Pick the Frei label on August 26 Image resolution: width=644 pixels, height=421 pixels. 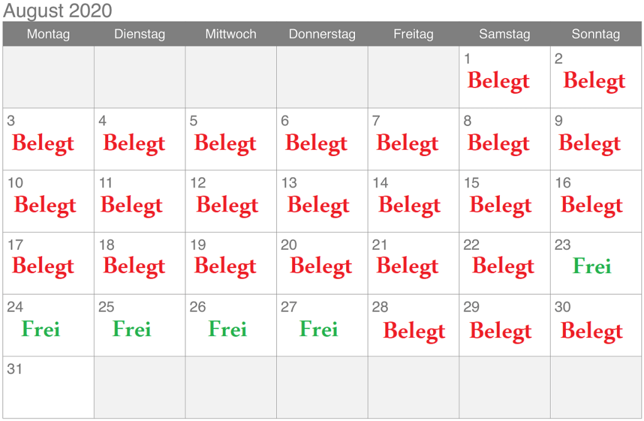[228, 328]
